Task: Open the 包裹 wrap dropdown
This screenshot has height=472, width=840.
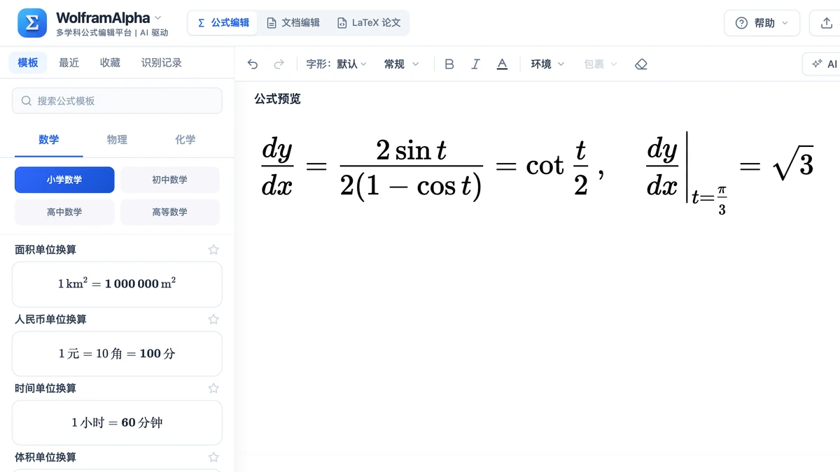Action: (x=601, y=64)
